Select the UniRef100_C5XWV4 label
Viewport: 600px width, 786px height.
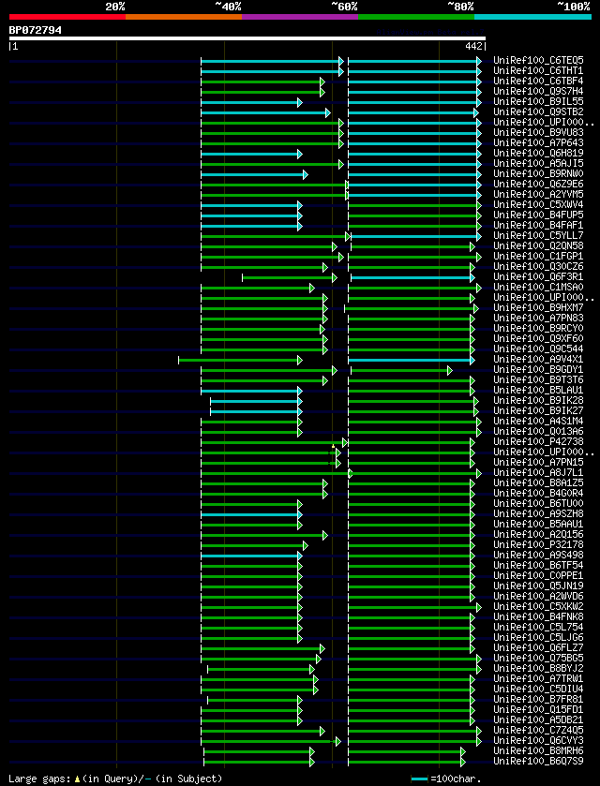538,204
